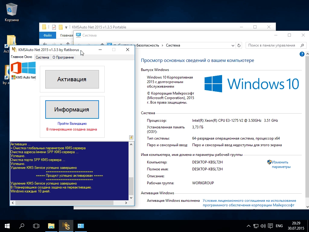Click the search magnifier in control panel
The image size is (309, 232).
pyautogui.click(x=302, y=45)
